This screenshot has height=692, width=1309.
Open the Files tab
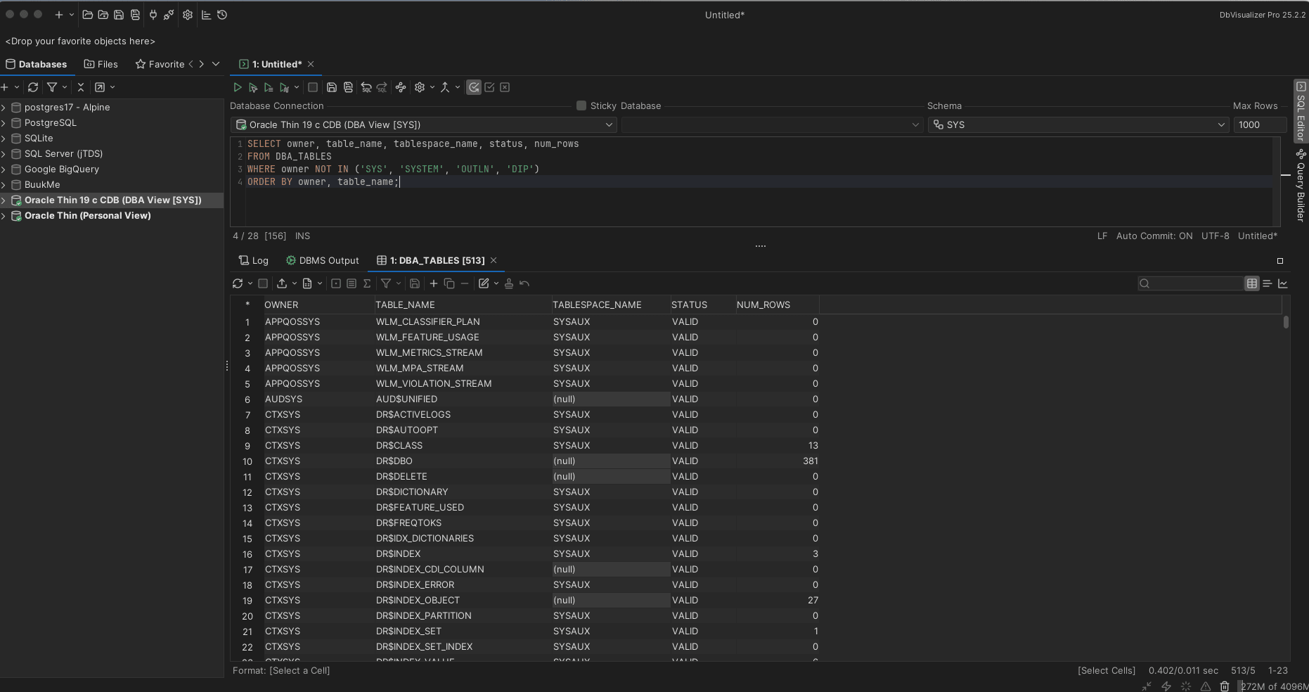101,64
